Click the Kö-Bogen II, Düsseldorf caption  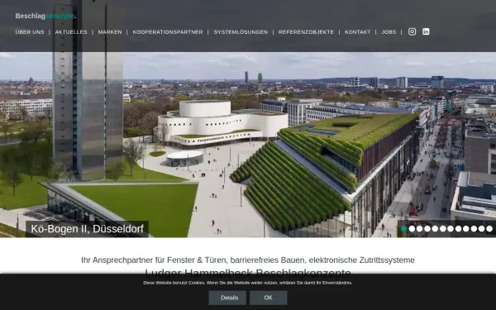tap(87, 229)
